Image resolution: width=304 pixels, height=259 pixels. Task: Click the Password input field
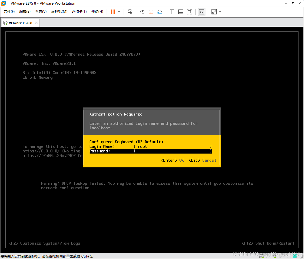[150, 151]
